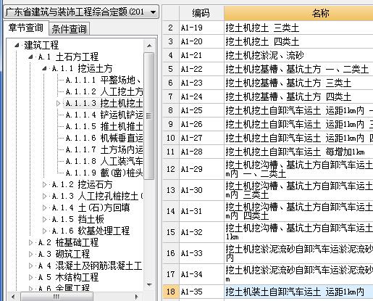Select highlighted row number 18 header
The image size is (373, 301).
pyautogui.click(x=171, y=292)
